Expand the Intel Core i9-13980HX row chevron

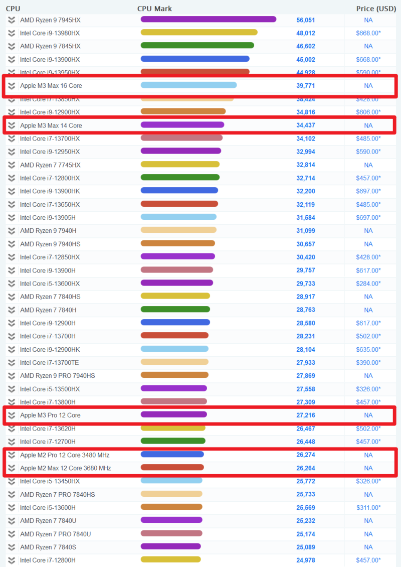12,33
